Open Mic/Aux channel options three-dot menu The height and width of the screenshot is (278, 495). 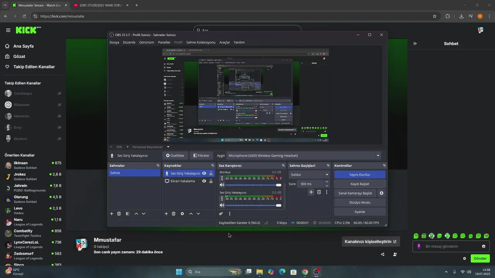click(222, 178)
